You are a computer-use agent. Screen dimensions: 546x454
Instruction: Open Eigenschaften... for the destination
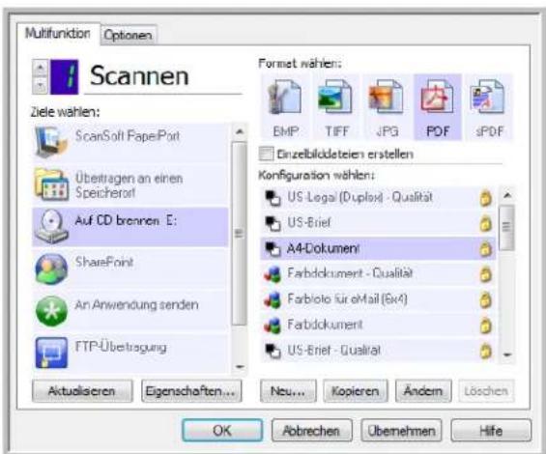coord(191,391)
